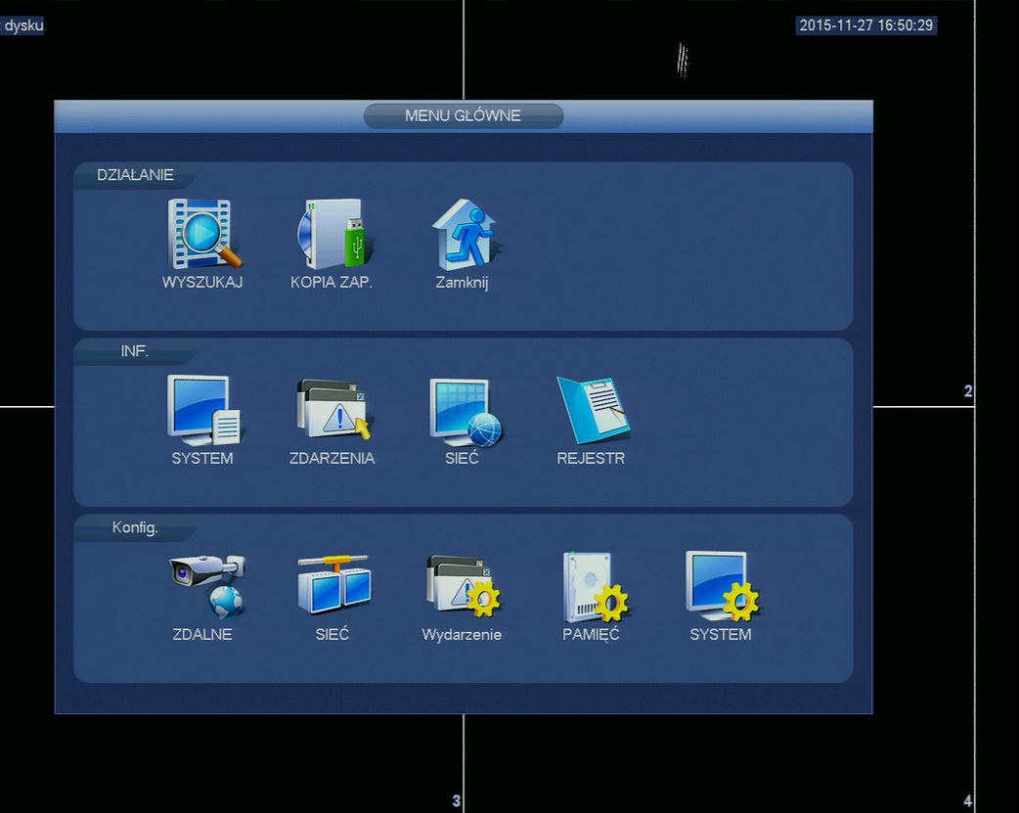The height and width of the screenshot is (813, 1019).
Task: Open SYSTEM settings icon in Konfig. section
Action: point(721,586)
